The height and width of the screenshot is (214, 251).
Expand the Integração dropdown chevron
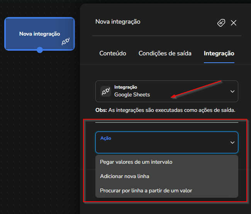(x=232, y=91)
